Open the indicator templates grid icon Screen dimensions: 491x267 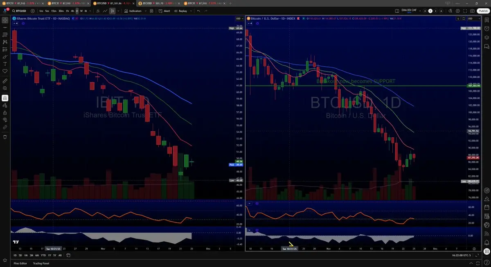pos(151,11)
